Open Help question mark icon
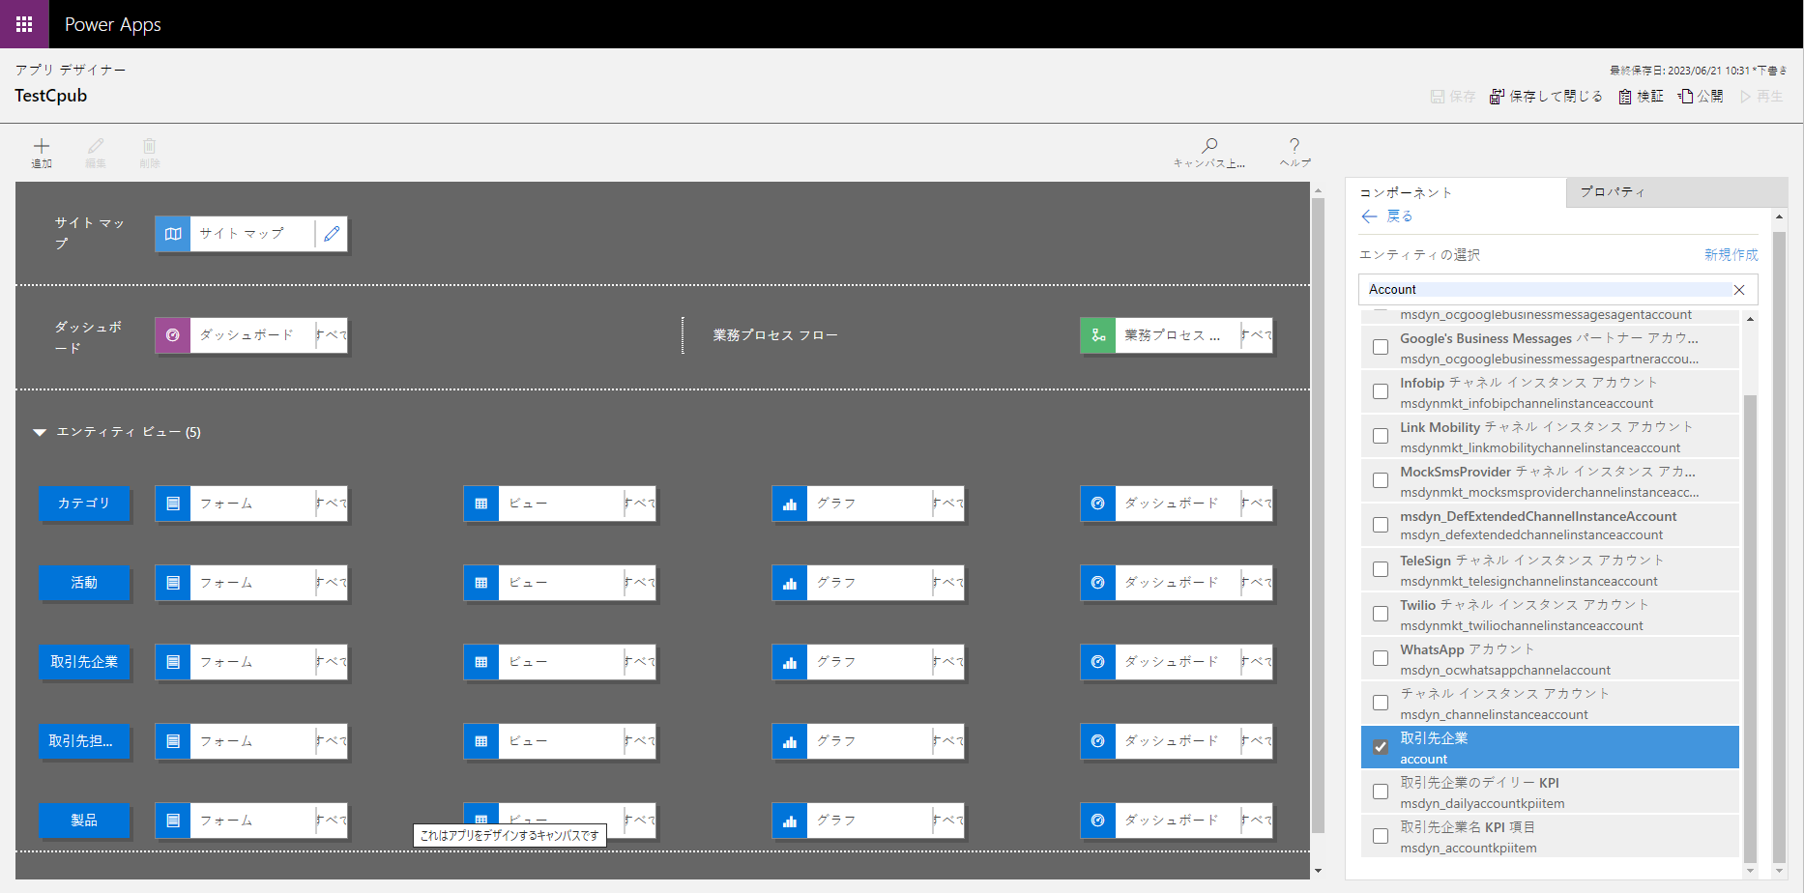This screenshot has width=1804, height=893. [1295, 146]
